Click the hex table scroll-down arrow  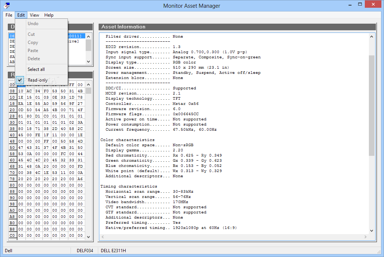(x=88, y=237)
